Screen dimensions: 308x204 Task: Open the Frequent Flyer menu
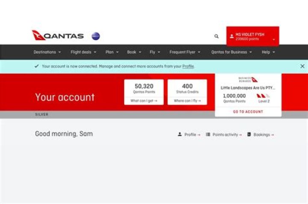(x=185, y=52)
